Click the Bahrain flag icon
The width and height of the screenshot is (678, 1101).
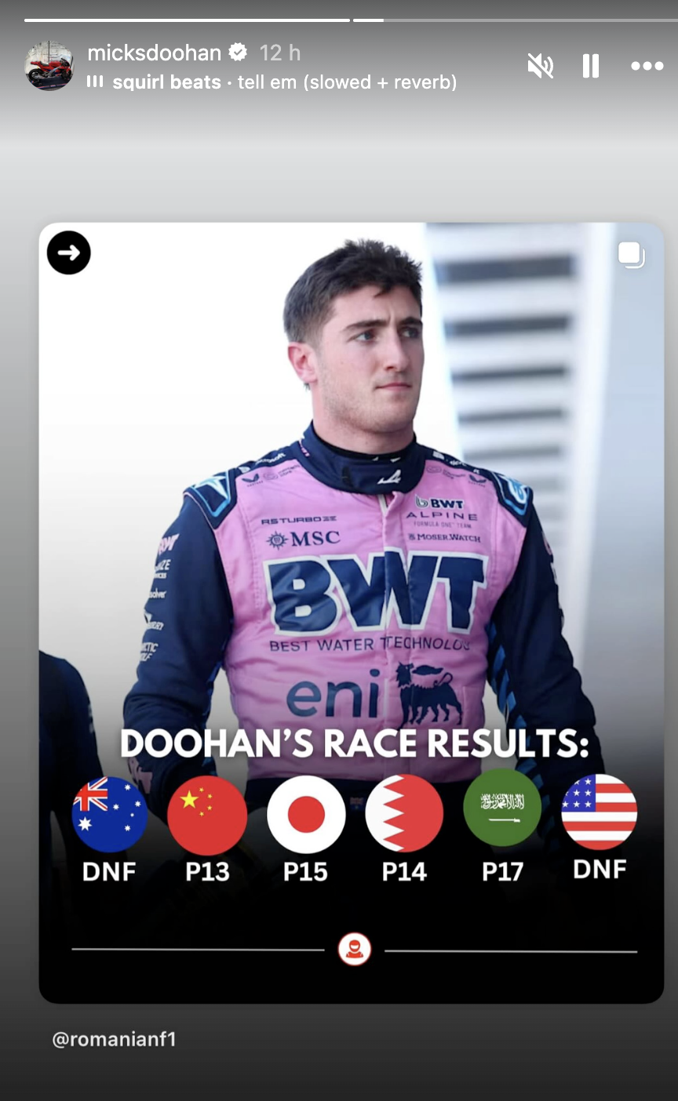click(404, 814)
